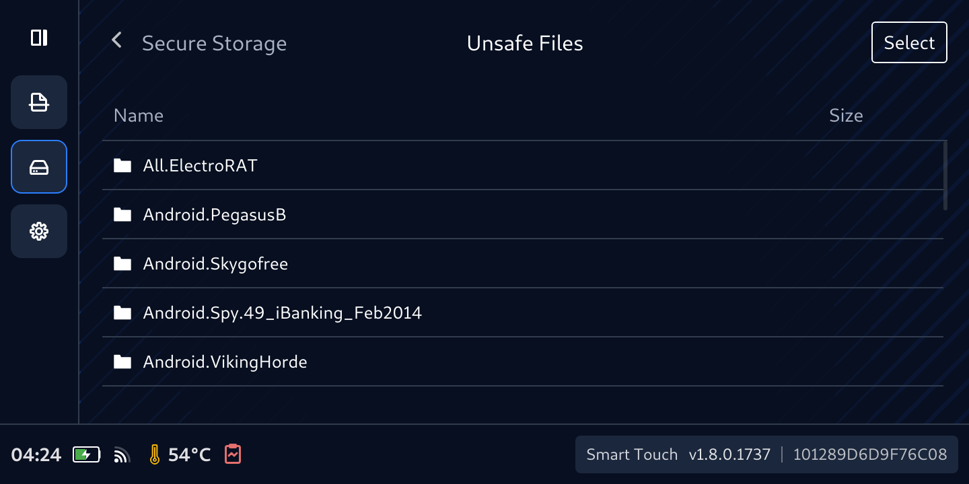Open the Android.Skygofree folder
This screenshot has height=484, width=969.
[x=215, y=264]
